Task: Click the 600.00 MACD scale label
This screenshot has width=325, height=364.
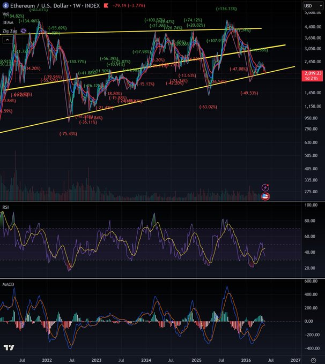Action: [x=311, y=281]
